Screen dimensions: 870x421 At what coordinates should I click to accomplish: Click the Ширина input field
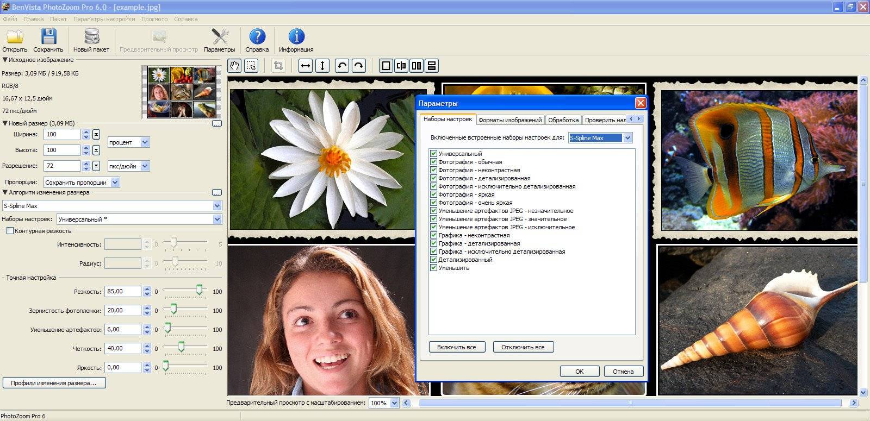coord(63,134)
